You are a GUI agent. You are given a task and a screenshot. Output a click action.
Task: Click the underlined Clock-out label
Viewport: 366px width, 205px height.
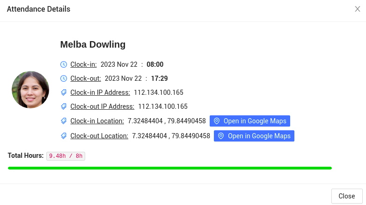(86, 78)
